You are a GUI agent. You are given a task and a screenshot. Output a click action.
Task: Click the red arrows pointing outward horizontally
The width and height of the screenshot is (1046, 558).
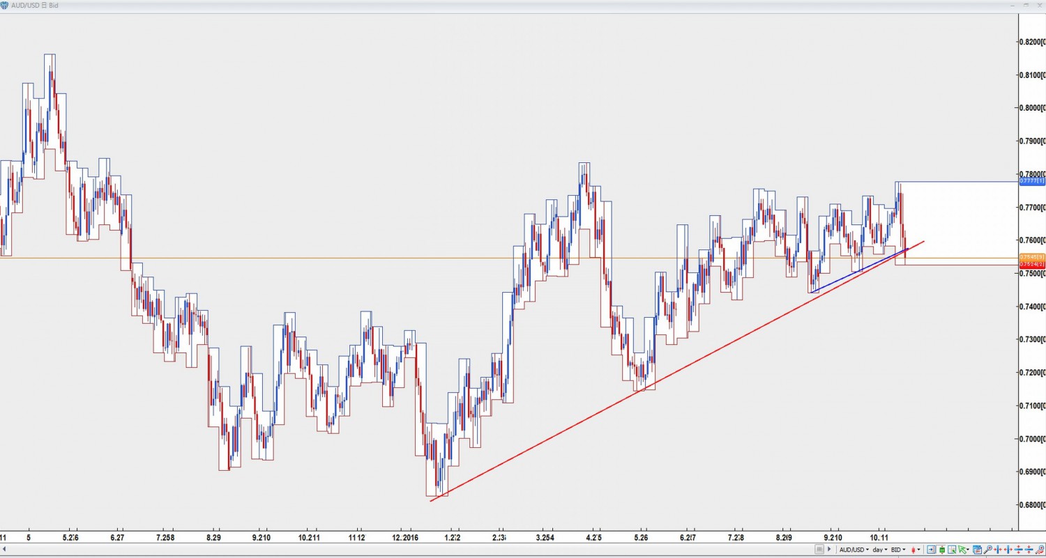click(x=1007, y=550)
